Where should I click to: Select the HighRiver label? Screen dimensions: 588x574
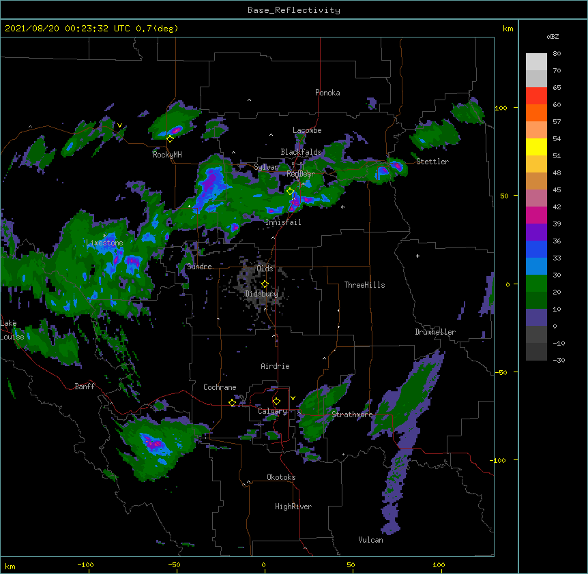pos(293,507)
